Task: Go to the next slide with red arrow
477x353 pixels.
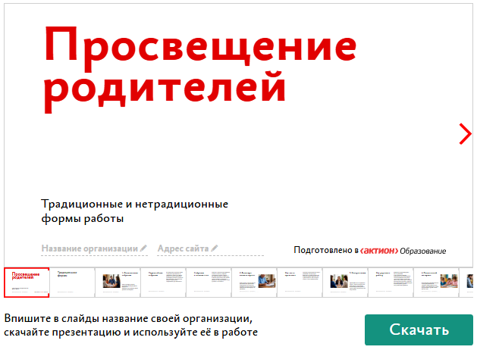Action: (465, 133)
